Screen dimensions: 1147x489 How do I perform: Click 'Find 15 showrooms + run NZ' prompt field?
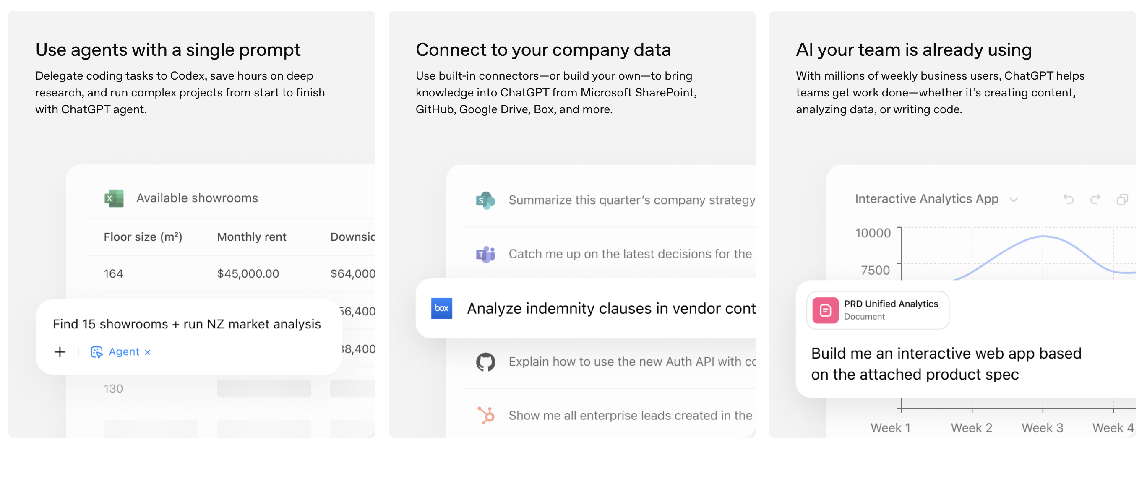(x=187, y=324)
